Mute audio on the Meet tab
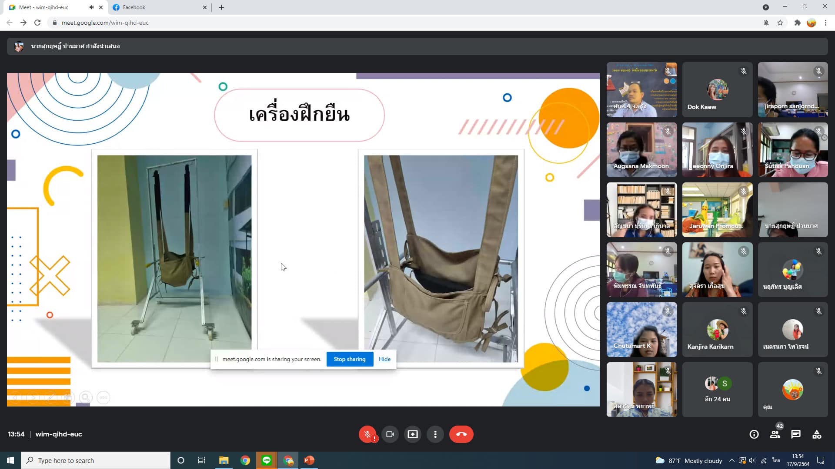835x469 pixels. [91, 7]
